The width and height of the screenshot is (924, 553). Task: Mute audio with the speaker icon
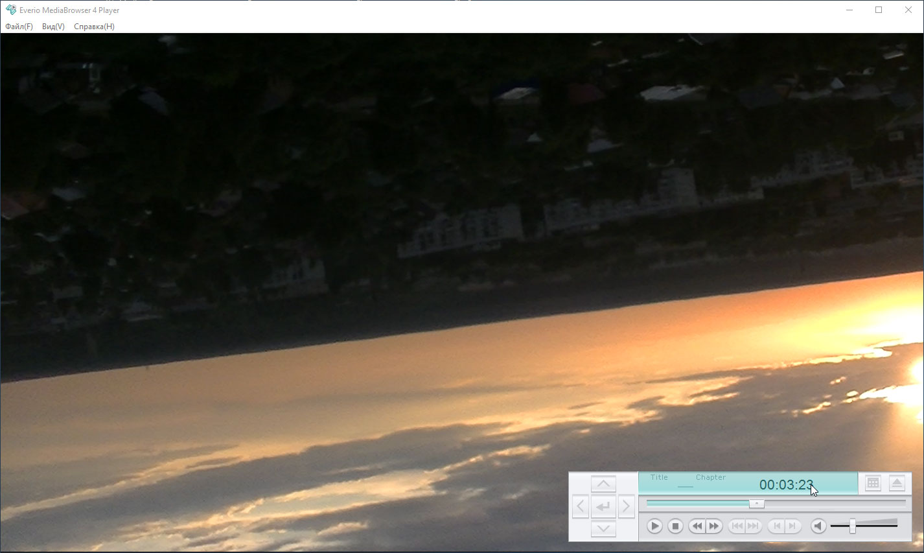click(x=818, y=526)
